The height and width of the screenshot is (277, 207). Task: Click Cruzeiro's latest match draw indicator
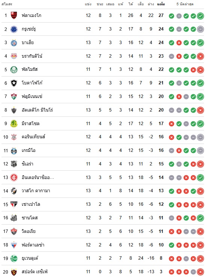pos(200,29)
